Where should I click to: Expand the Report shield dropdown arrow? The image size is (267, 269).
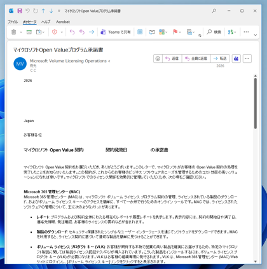pyautogui.click(x=62, y=32)
